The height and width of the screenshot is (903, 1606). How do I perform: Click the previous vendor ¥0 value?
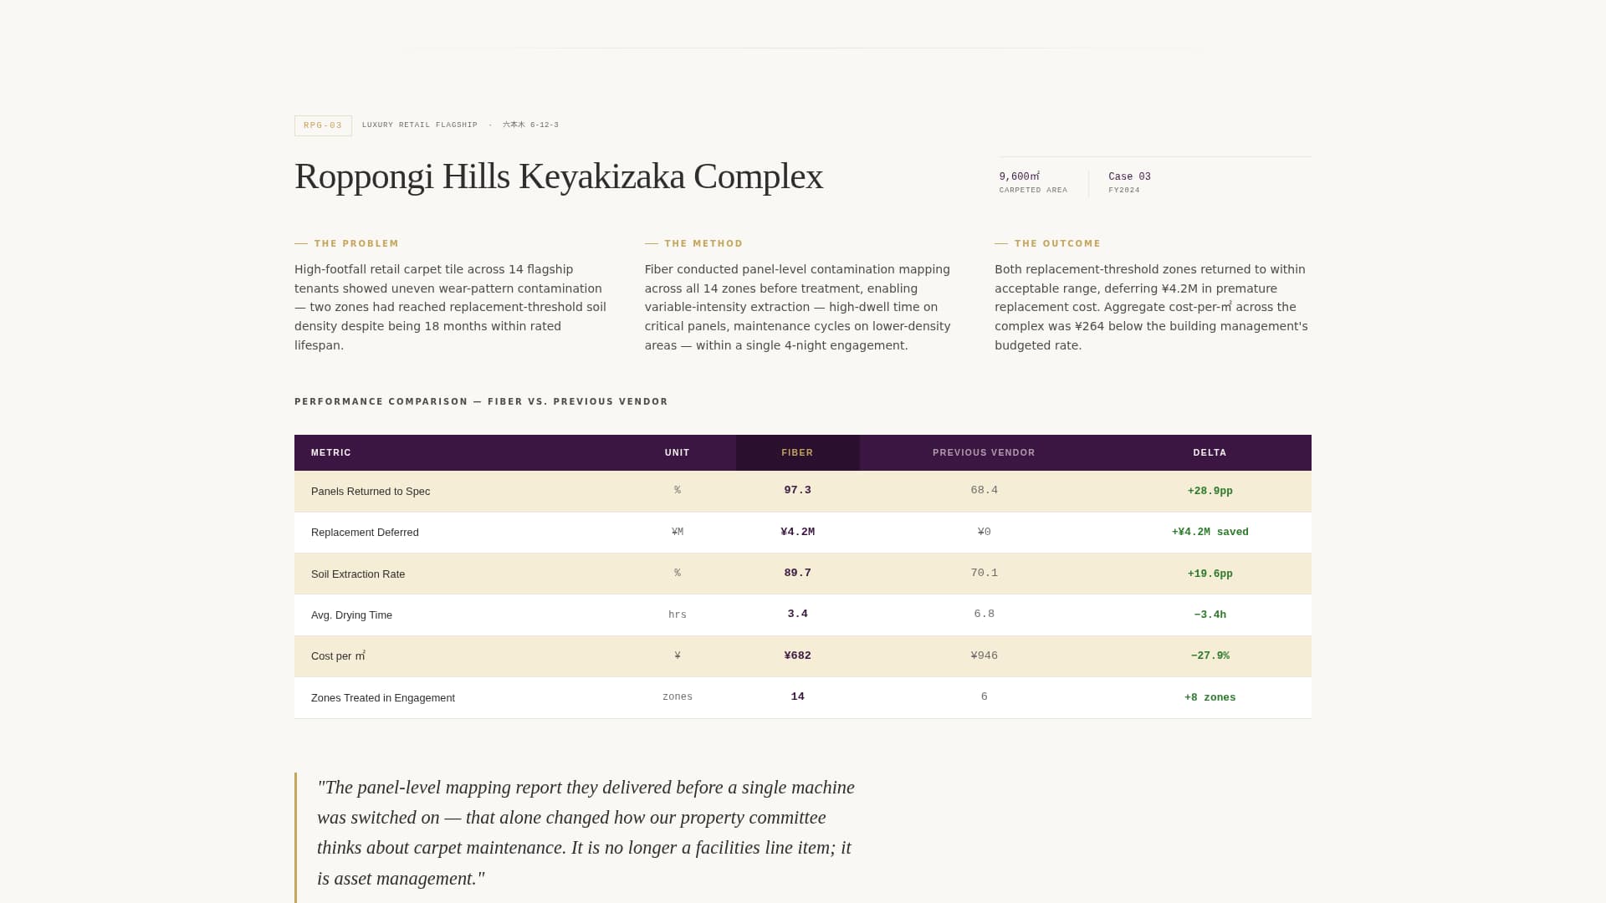point(984,532)
